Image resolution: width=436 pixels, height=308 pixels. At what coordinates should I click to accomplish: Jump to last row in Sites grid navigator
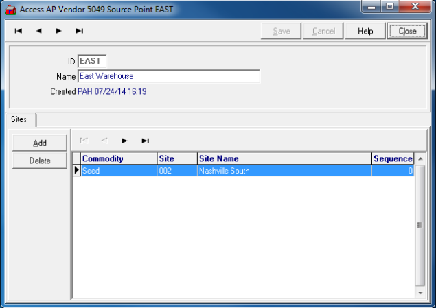click(145, 141)
